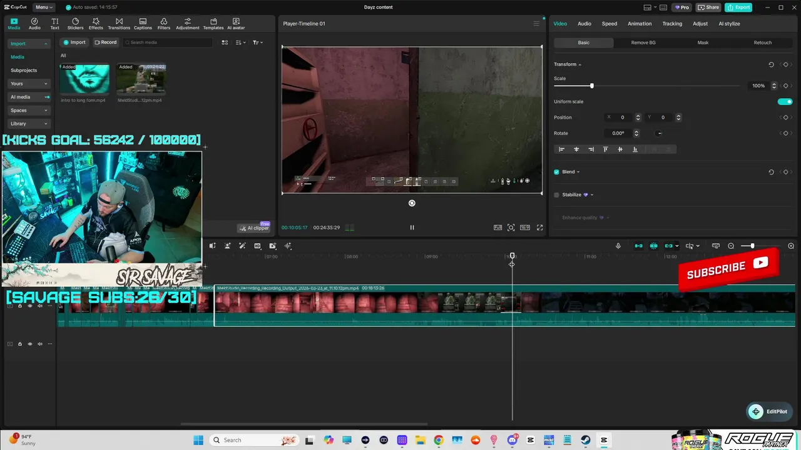Enter fullscreen preview in the player
The height and width of the screenshot is (450, 801).
(540, 227)
